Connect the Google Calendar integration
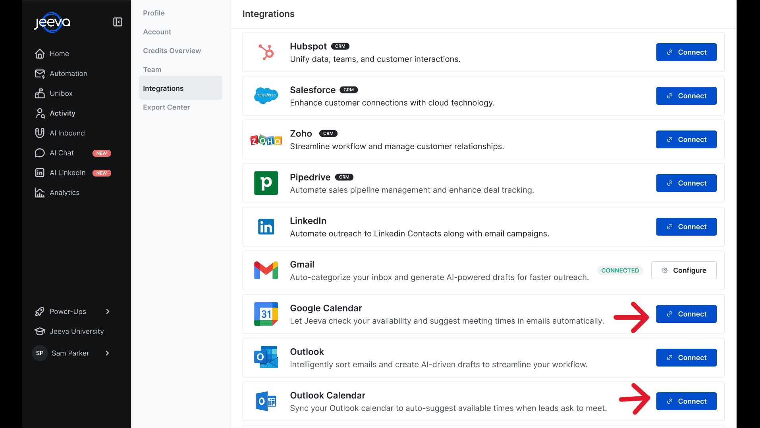The image size is (760, 428). point(686,314)
